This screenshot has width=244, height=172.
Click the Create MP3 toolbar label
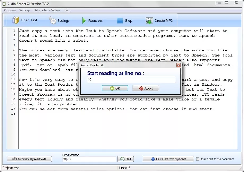coord(164,21)
